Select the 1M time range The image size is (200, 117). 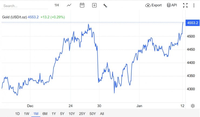[x=36, y=114]
